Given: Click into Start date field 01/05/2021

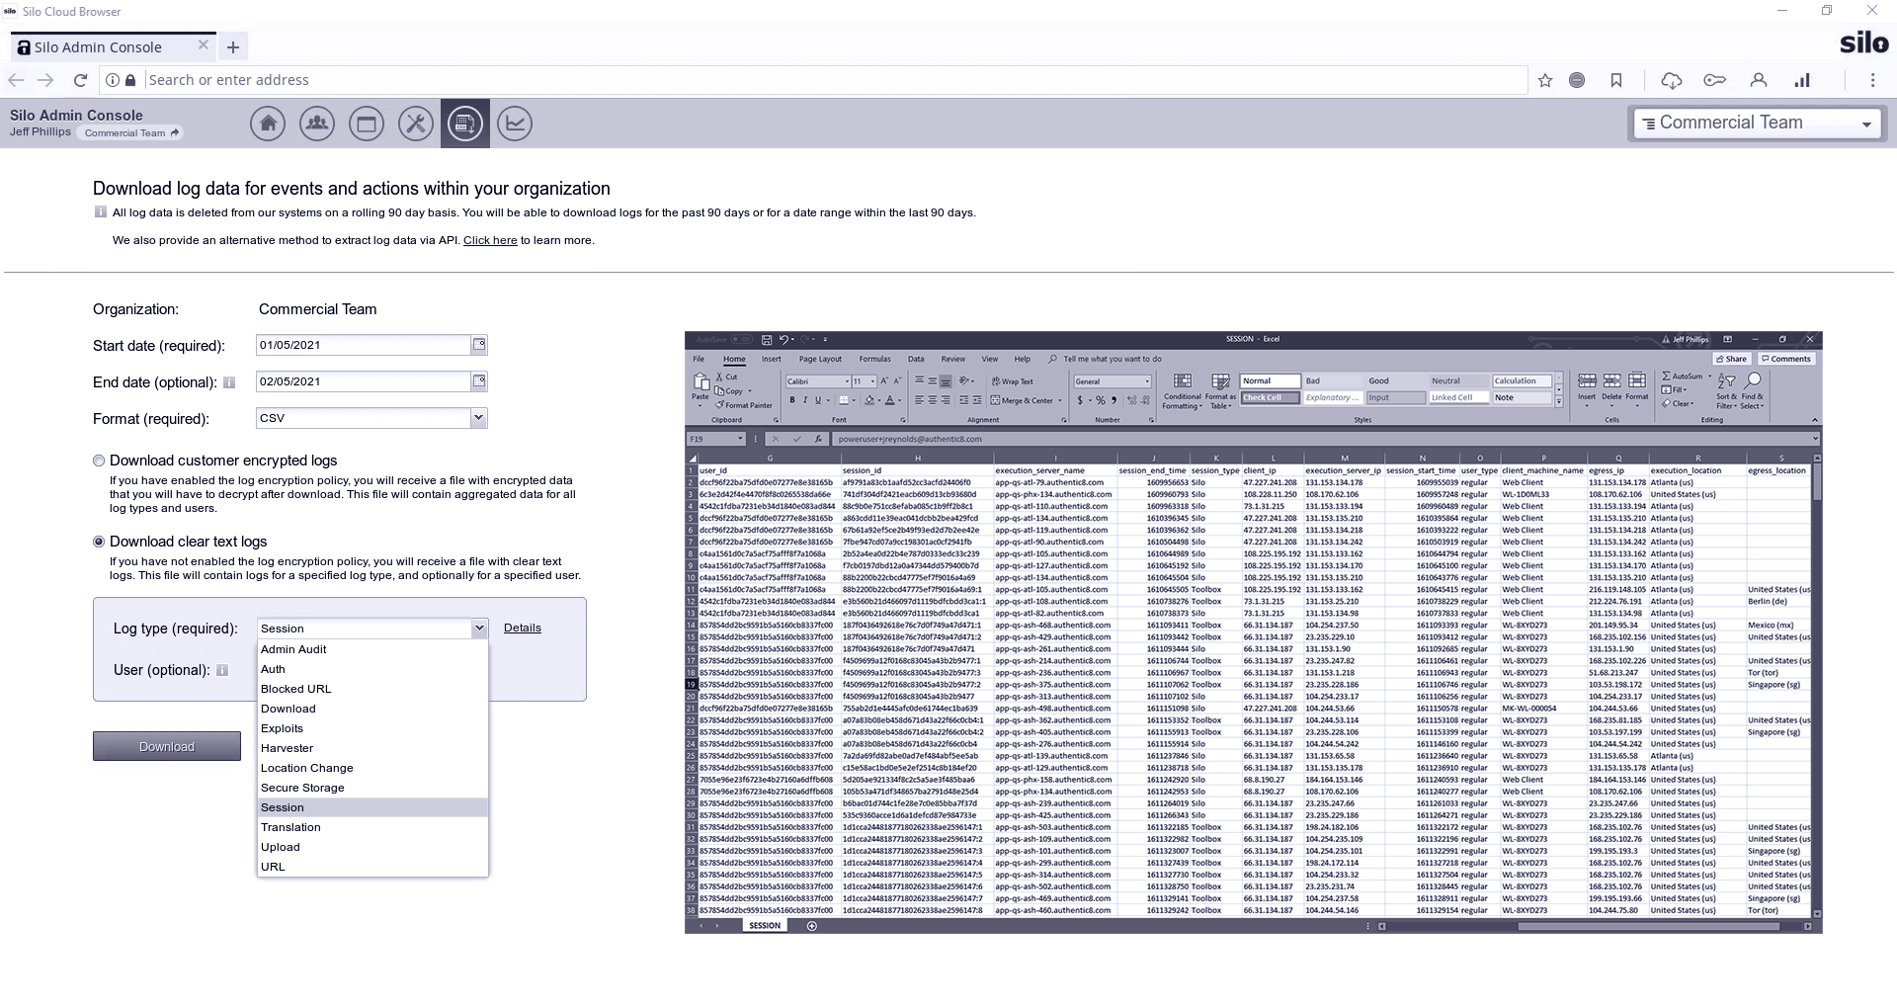Looking at the screenshot, I should [x=363, y=345].
